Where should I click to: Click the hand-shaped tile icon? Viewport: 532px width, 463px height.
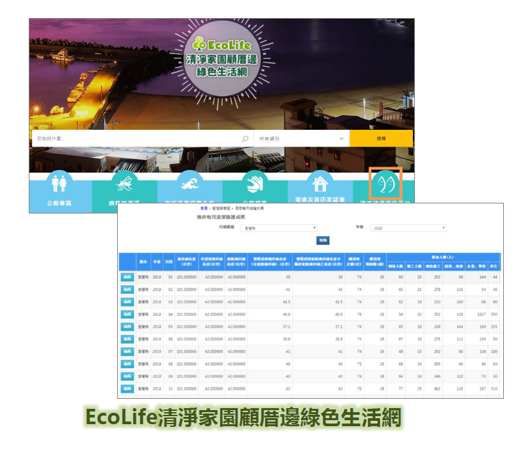pyautogui.click(x=253, y=182)
